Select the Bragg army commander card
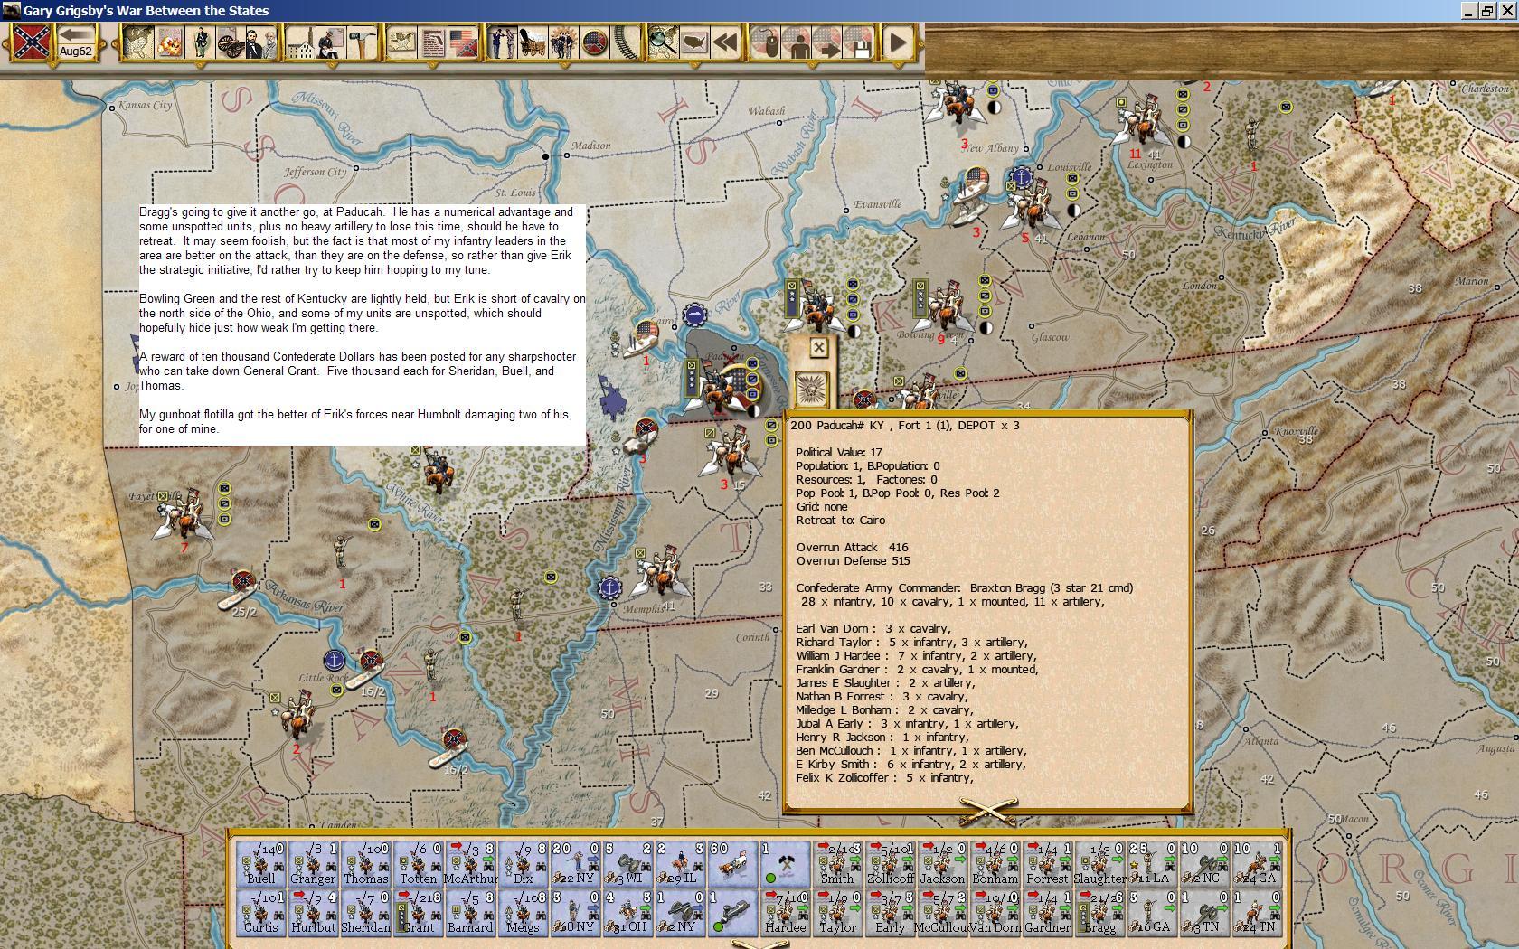 coord(1099,912)
